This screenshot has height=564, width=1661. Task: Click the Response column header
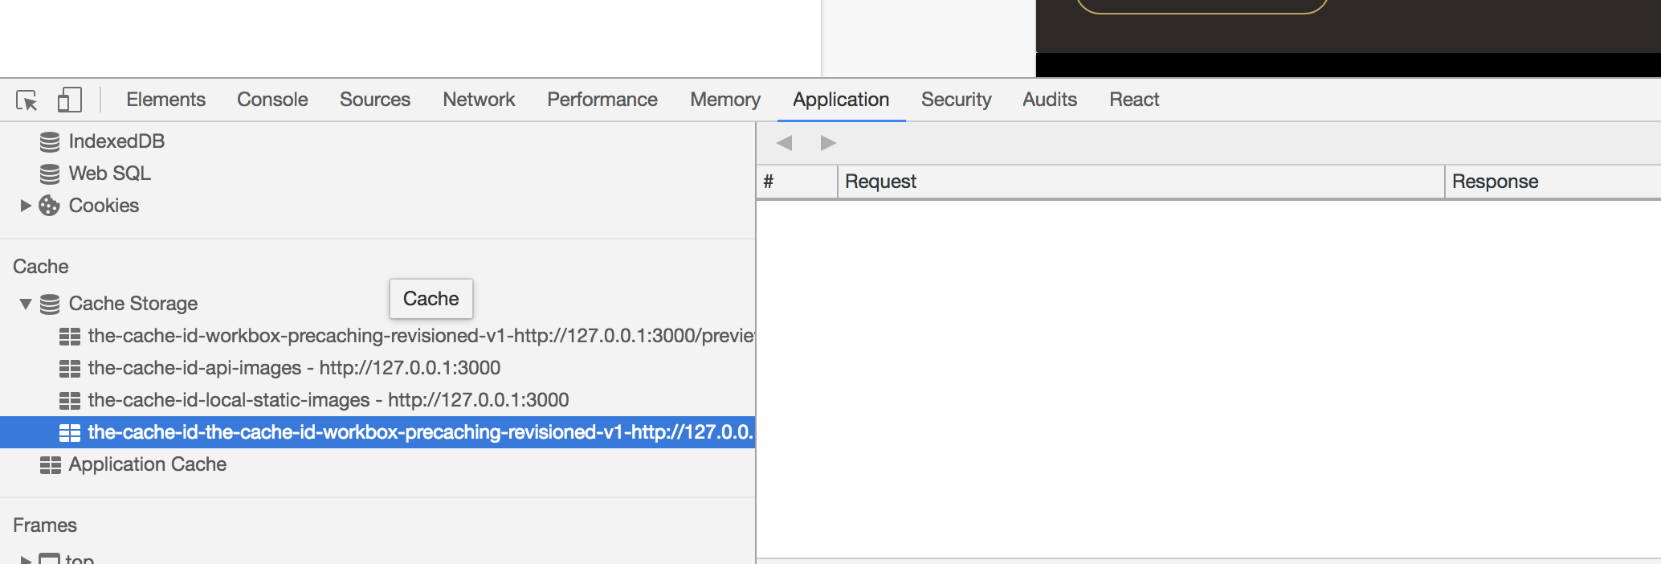[x=1494, y=182]
